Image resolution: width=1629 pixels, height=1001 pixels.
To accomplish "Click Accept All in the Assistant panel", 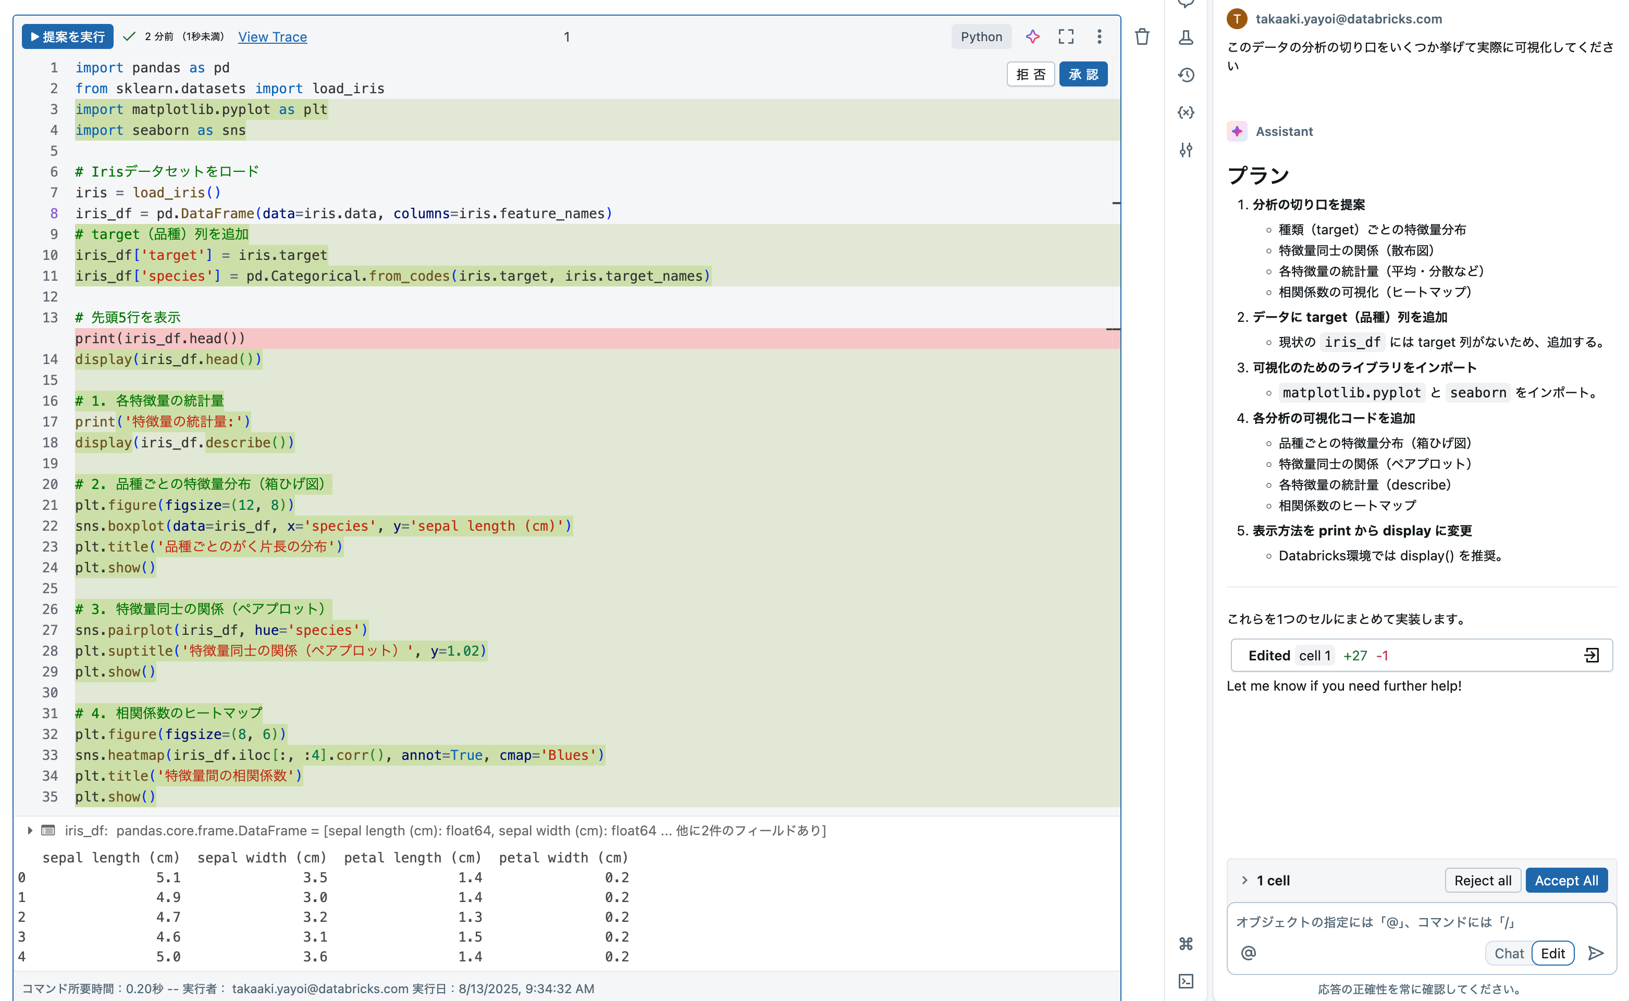I will 1566,881.
